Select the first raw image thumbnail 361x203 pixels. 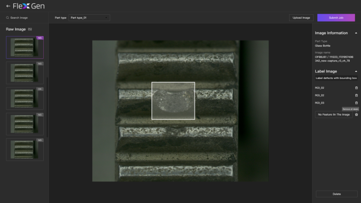(24, 47)
